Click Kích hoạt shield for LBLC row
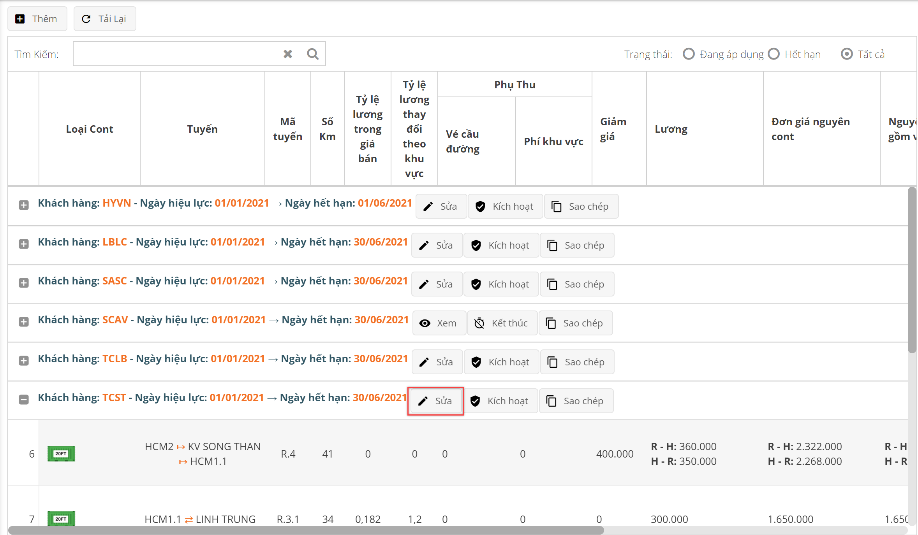 tap(476, 245)
